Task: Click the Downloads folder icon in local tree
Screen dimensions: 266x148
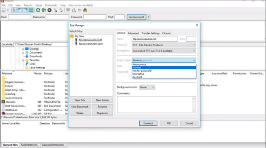Action: (27, 56)
